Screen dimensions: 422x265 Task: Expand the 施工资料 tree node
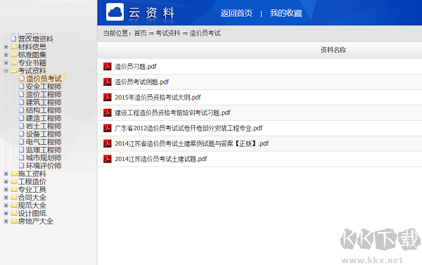pos(6,174)
